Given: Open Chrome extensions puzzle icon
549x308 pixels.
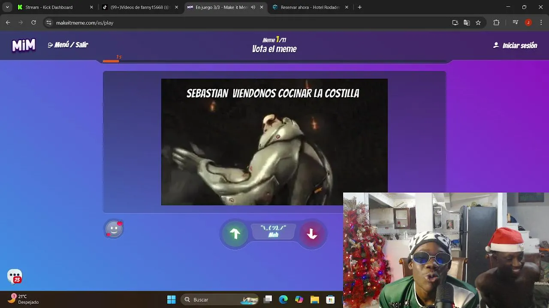Looking at the screenshot, I should point(496,23).
